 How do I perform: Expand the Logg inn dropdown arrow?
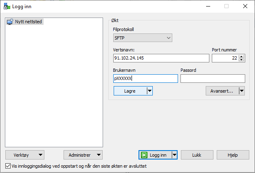click(174, 155)
